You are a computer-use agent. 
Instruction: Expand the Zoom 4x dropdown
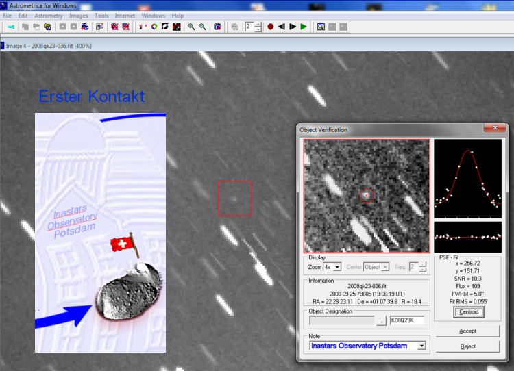[337, 267]
